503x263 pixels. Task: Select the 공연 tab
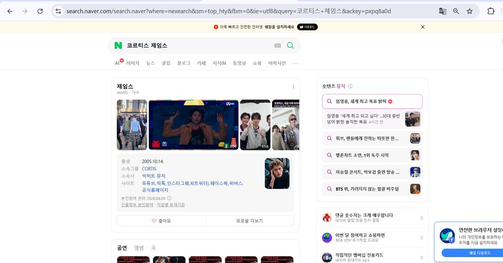tap(122, 248)
